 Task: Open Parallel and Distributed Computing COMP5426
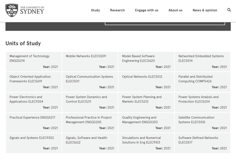pos(203,82)
